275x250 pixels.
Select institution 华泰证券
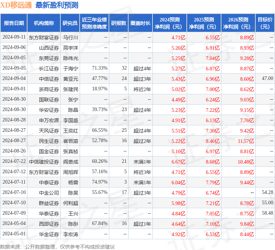pyautogui.click(x=49, y=213)
